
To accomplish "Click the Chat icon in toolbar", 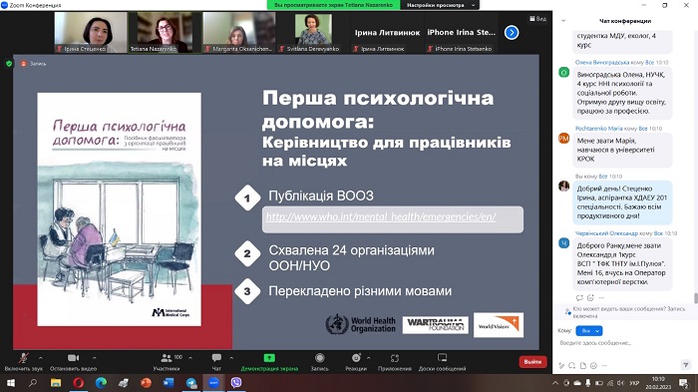I will [216, 358].
